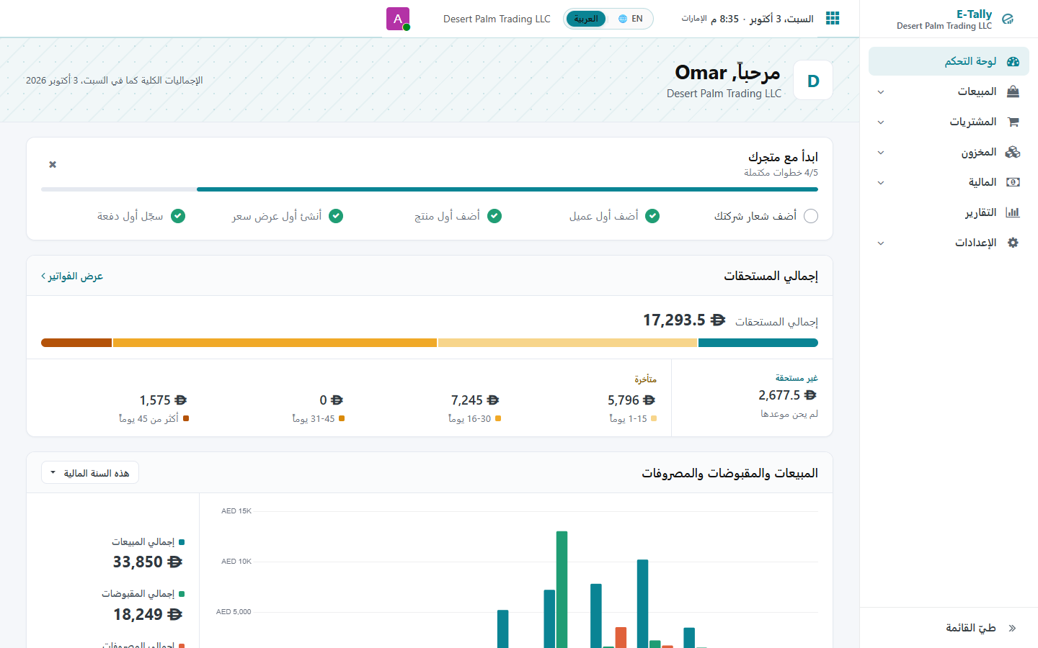Click 'طيّ القائمة' to collapse sidebar
1038x648 pixels.
tap(971, 628)
